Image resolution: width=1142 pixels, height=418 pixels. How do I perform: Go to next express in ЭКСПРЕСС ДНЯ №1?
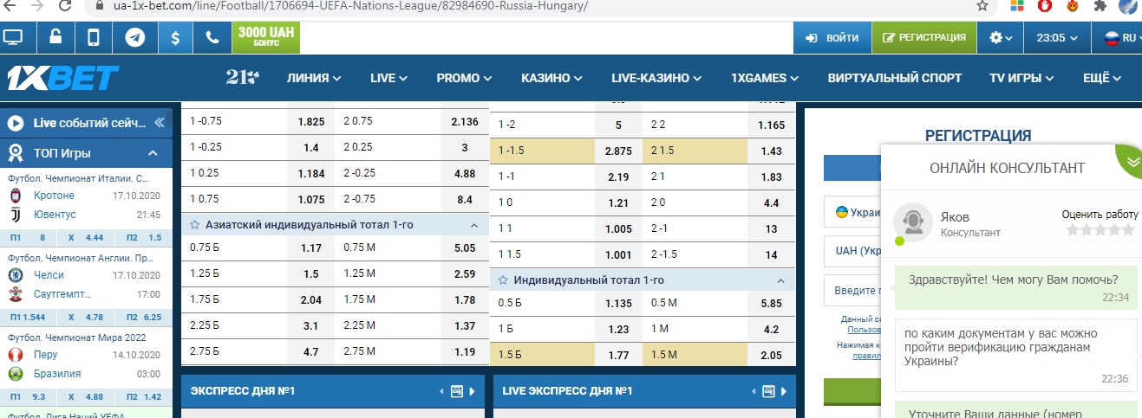coord(473,391)
